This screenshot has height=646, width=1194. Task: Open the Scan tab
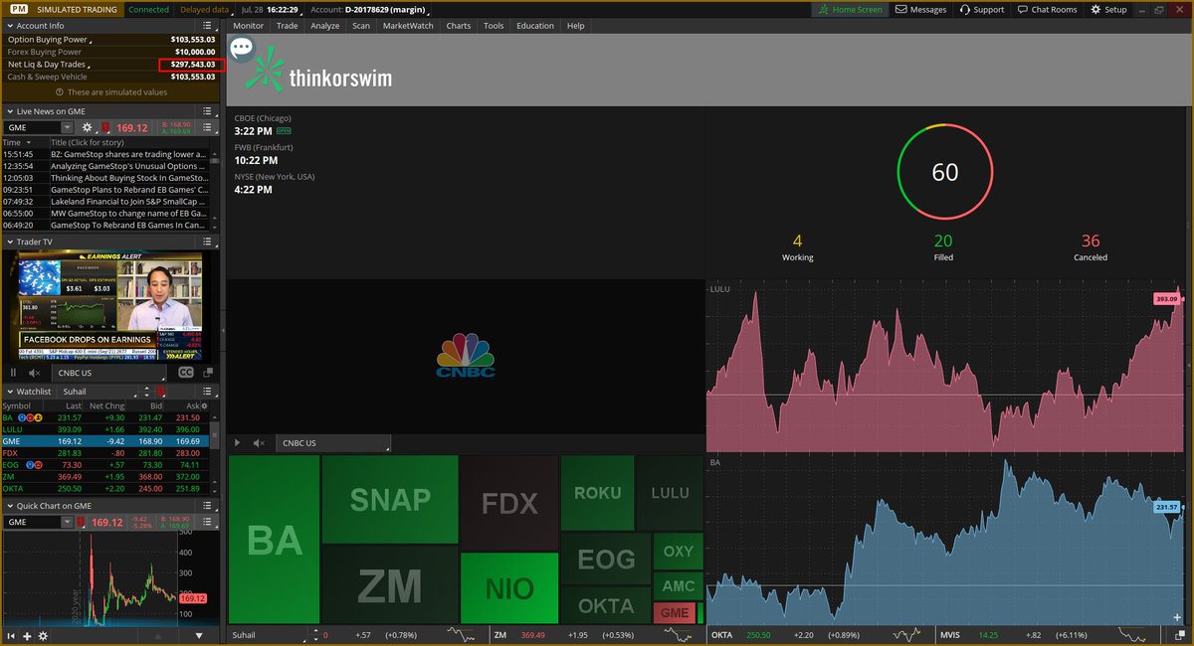click(360, 26)
